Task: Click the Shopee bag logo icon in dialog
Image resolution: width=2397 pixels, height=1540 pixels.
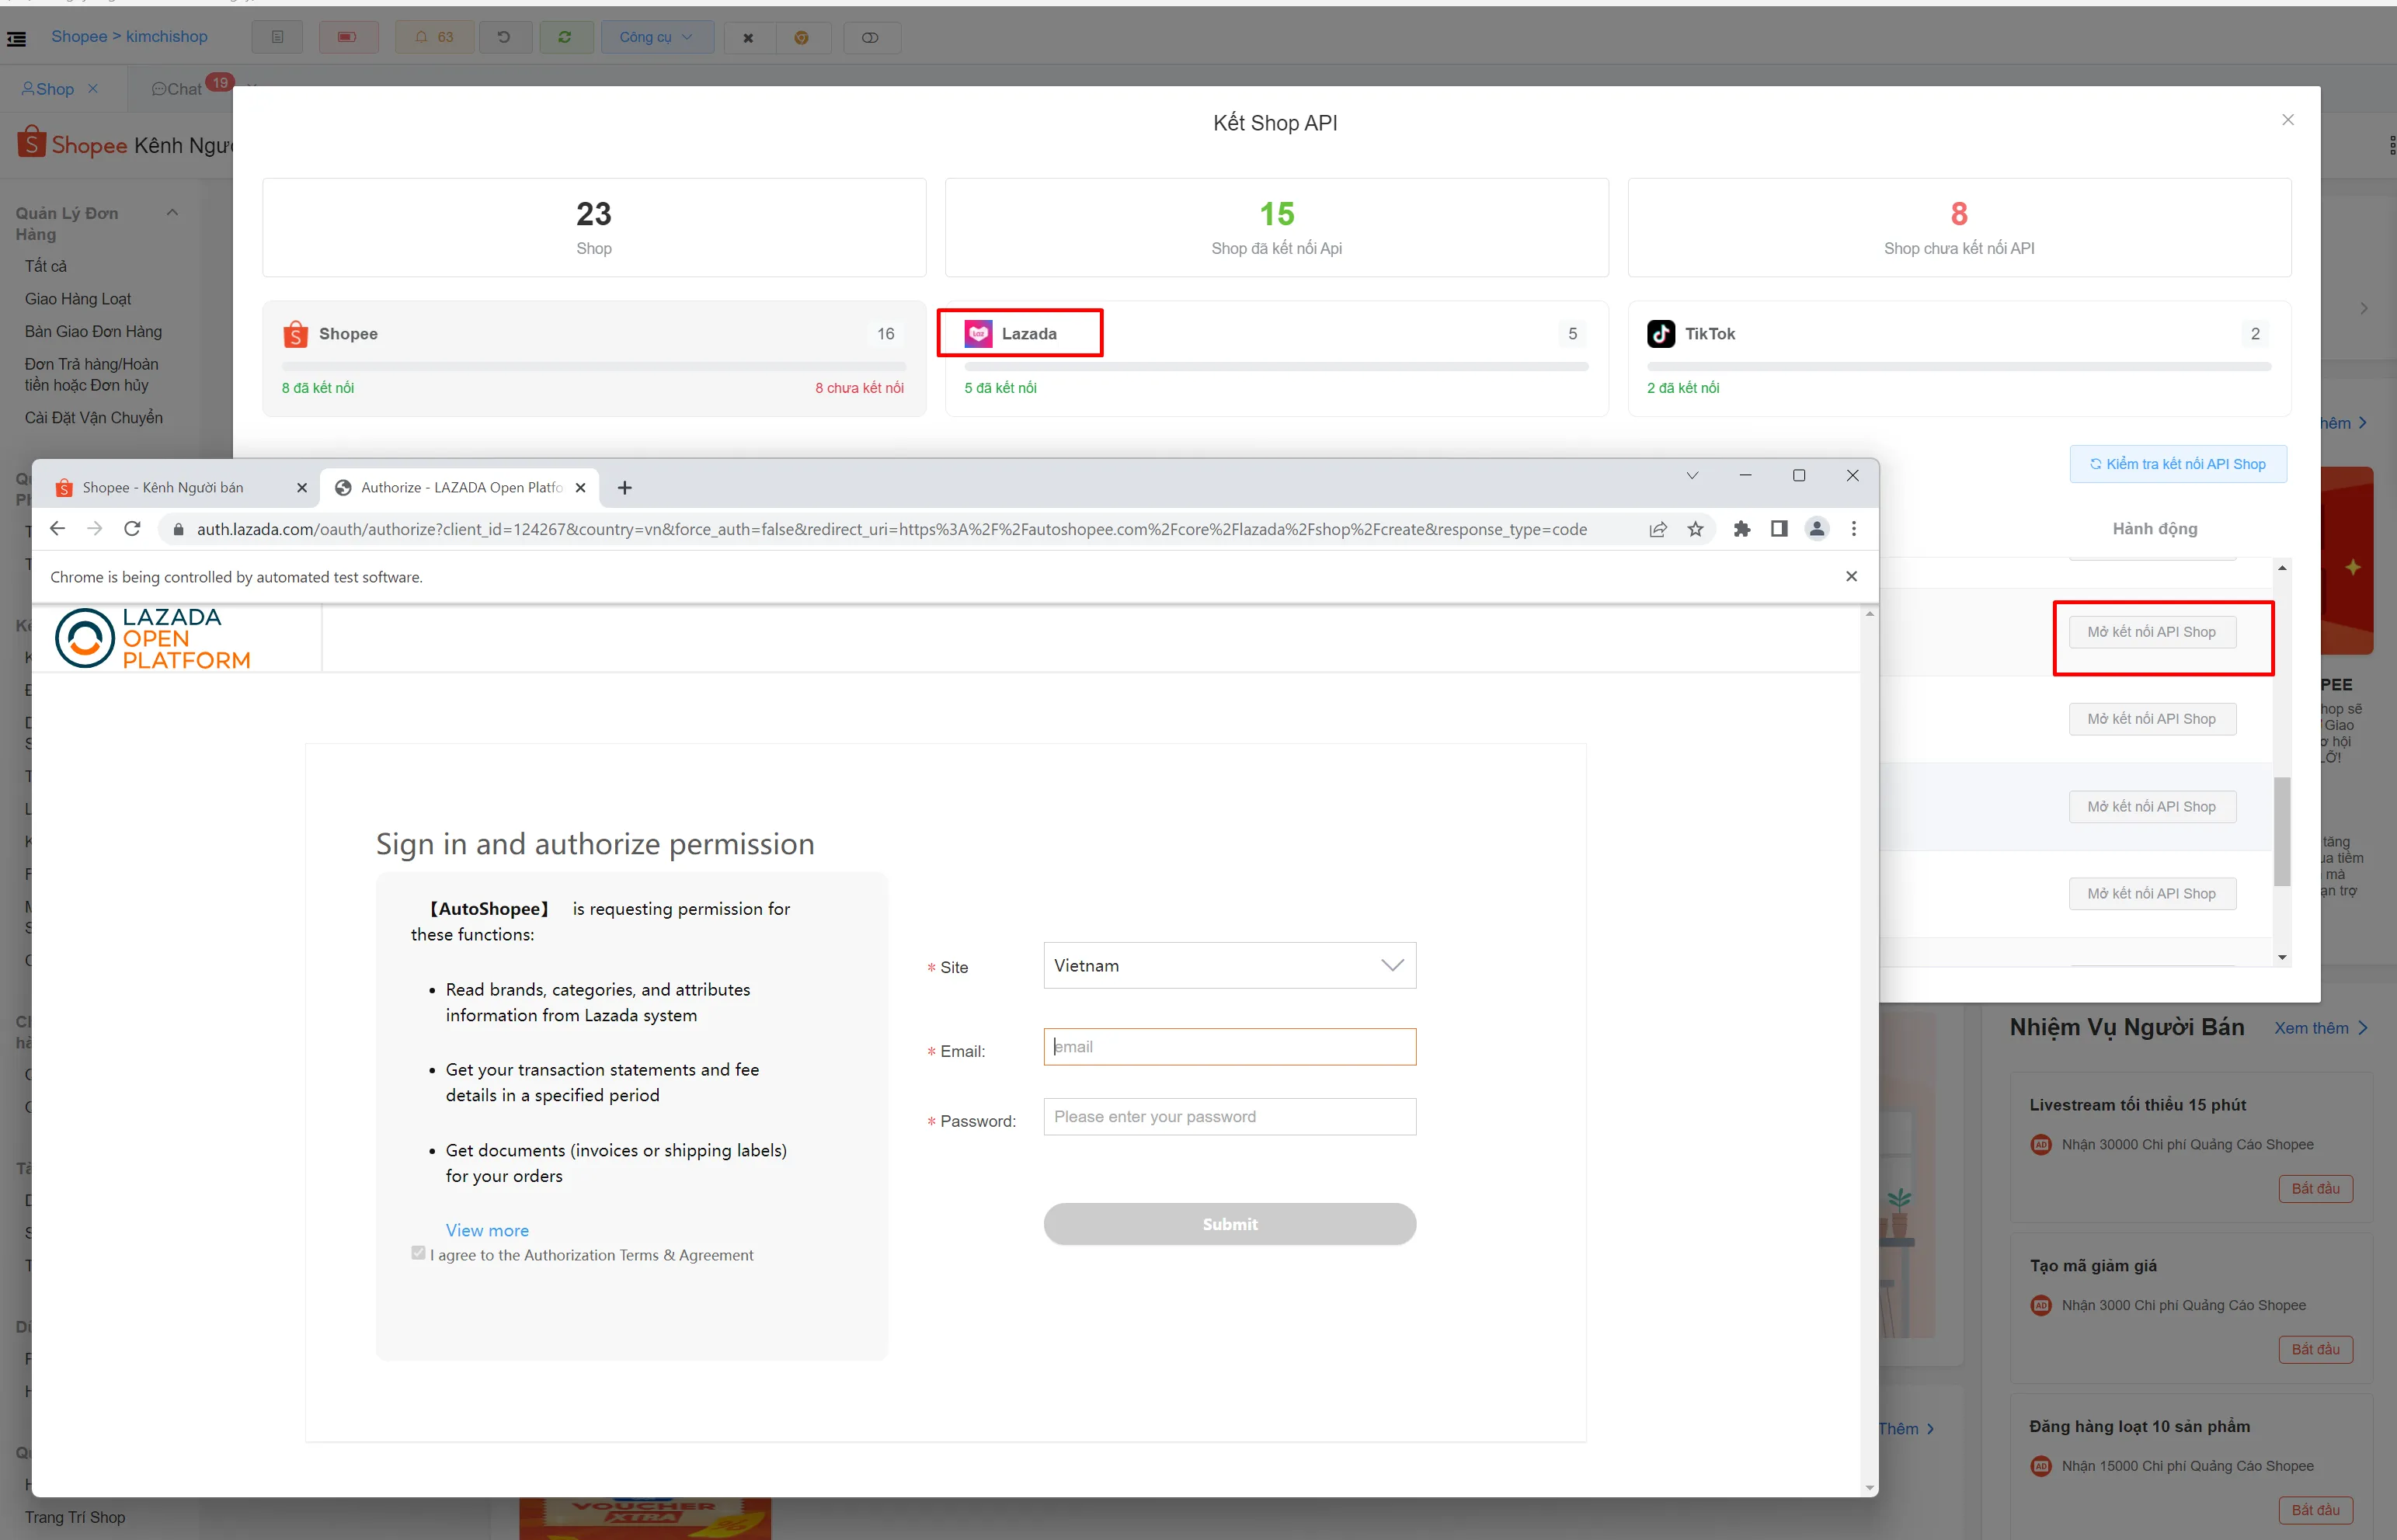Action: tap(295, 334)
